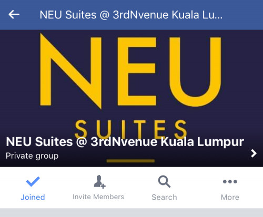The image size is (263, 217).
Task: Click the gray area below the action bar
Action: pyautogui.click(x=131, y=213)
